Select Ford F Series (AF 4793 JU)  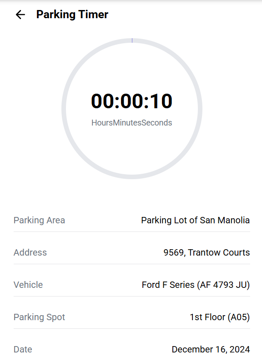196,285
